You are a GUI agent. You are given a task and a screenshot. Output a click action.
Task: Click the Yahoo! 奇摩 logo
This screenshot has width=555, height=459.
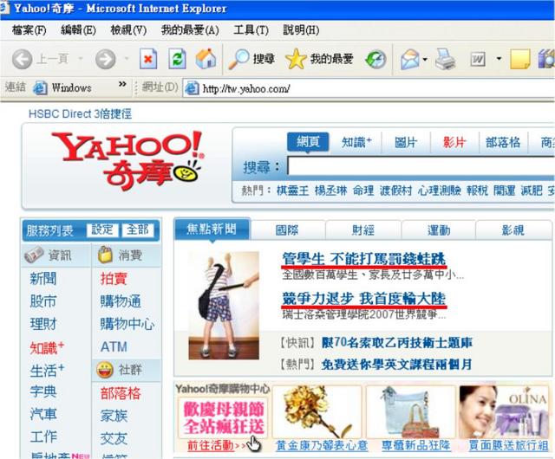tap(128, 160)
